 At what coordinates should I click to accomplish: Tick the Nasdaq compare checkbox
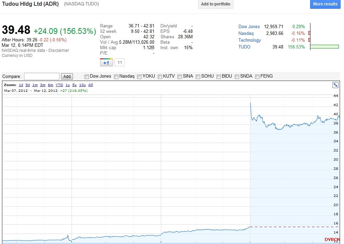tap(116, 77)
